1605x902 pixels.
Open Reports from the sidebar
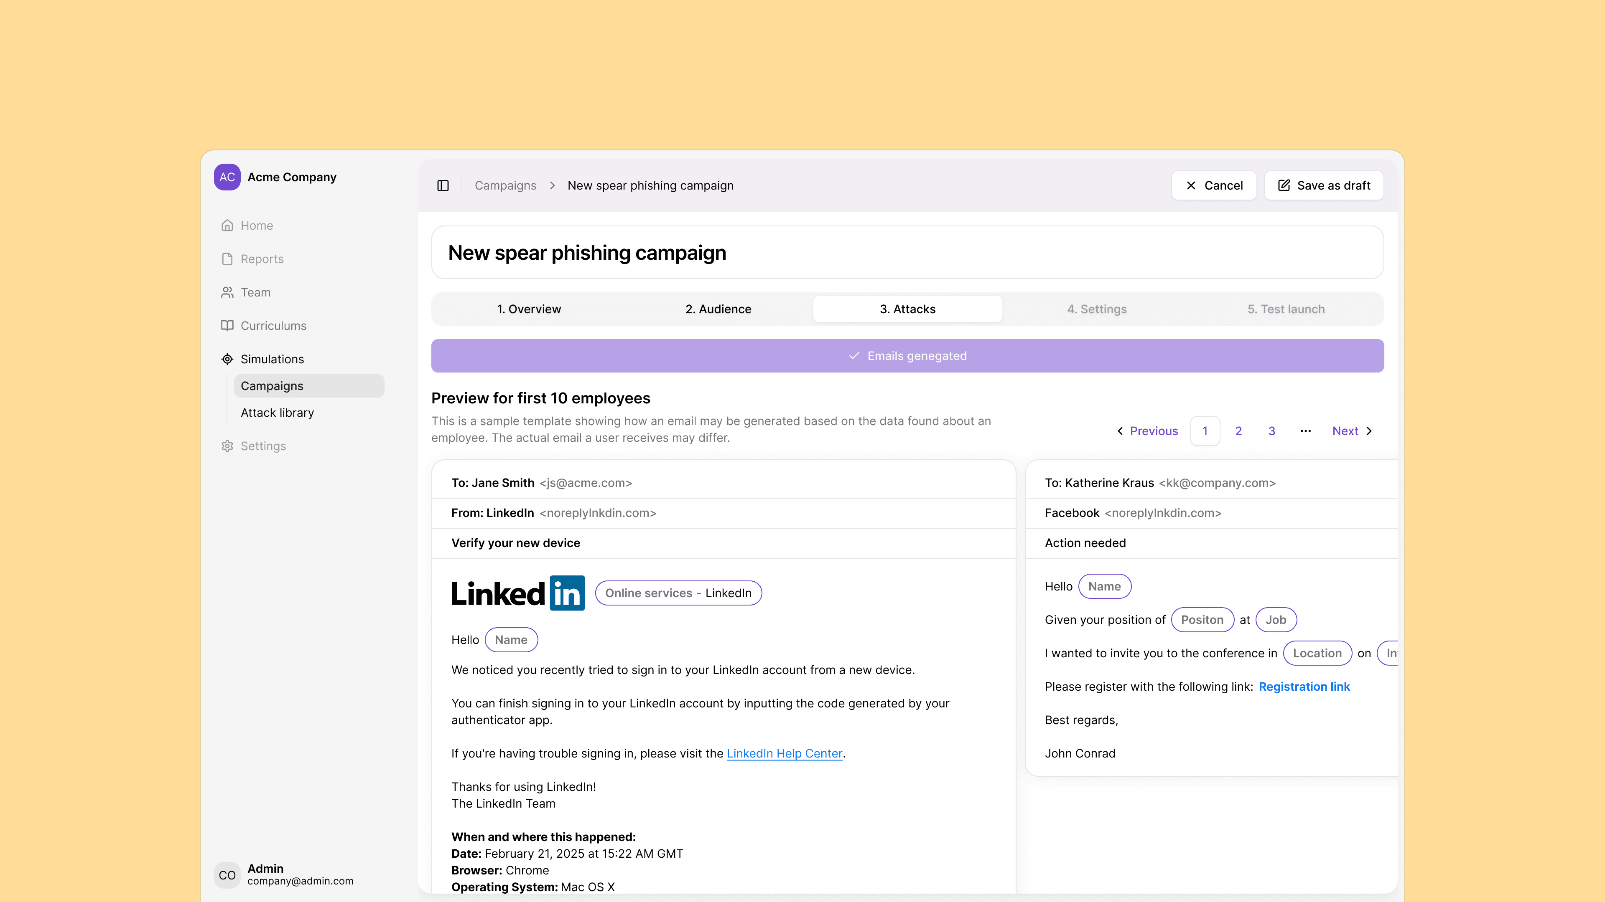262,259
